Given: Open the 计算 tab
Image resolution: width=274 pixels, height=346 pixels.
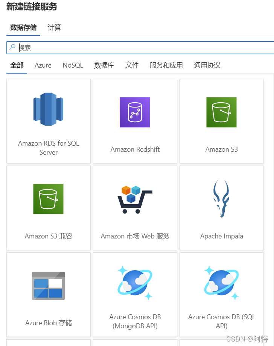Looking at the screenshot, I should (54, 28).
